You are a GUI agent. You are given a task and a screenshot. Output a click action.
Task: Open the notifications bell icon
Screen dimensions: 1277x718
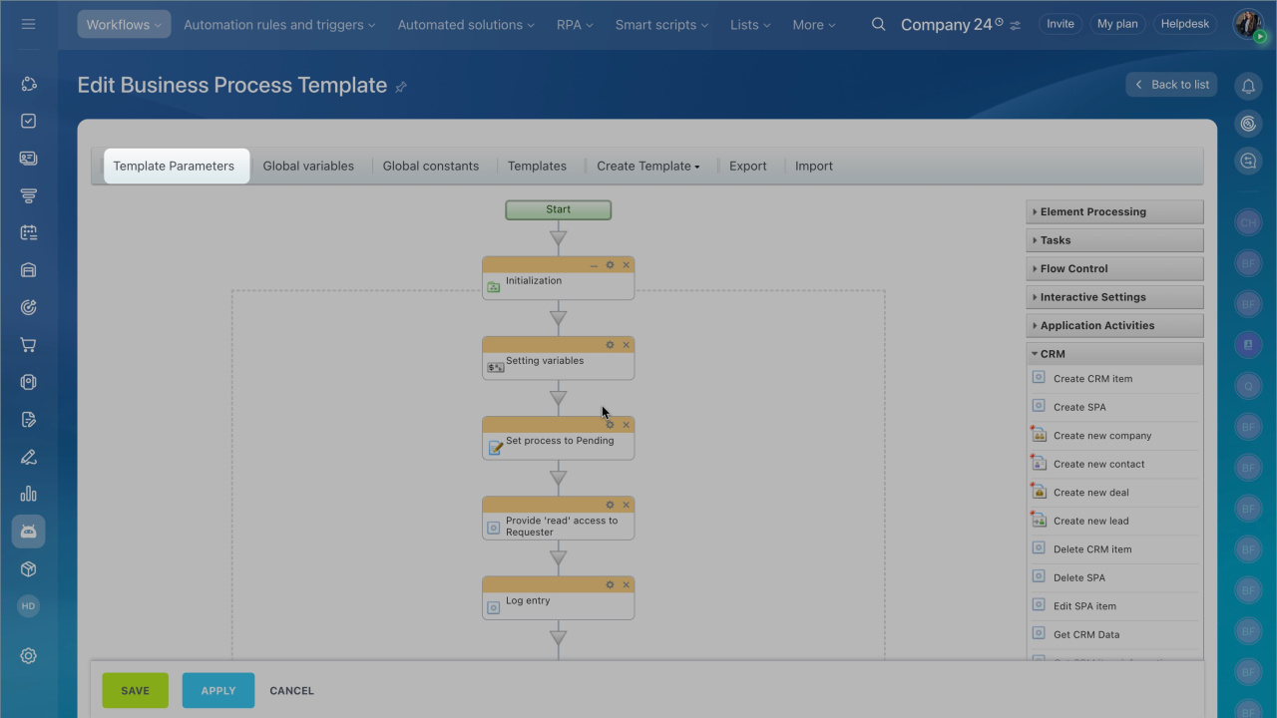coord(1248,87)
